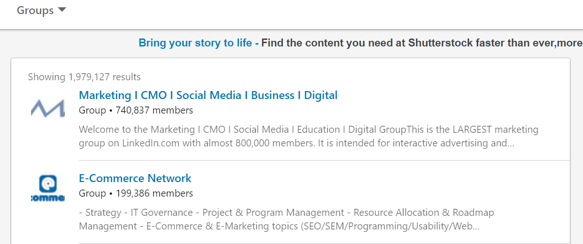
Task: Click the ellipsis after "Programming/Usability/Web"
Action: [475, 227]
